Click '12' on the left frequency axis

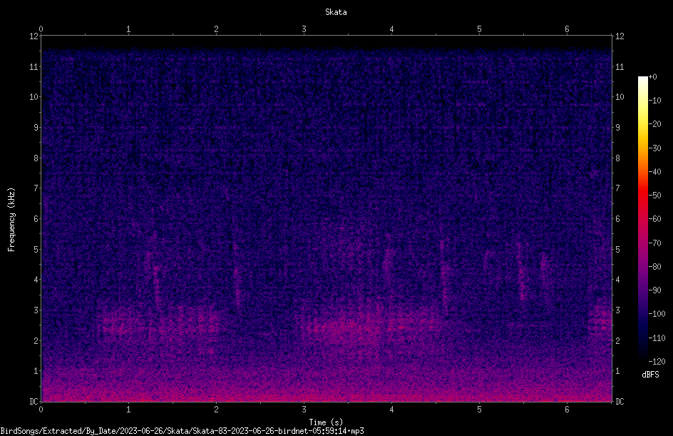pos(34,36)
